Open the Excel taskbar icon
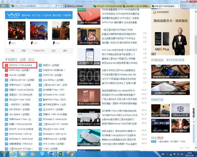Screen dimensions: 197x157 coord(61,154)
